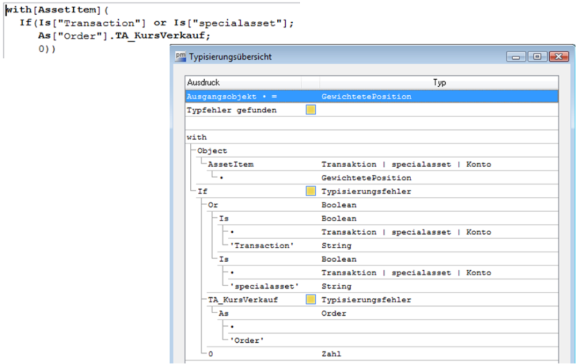
Task: Select the 0 row typed Zahl
Action: (211, 354)
